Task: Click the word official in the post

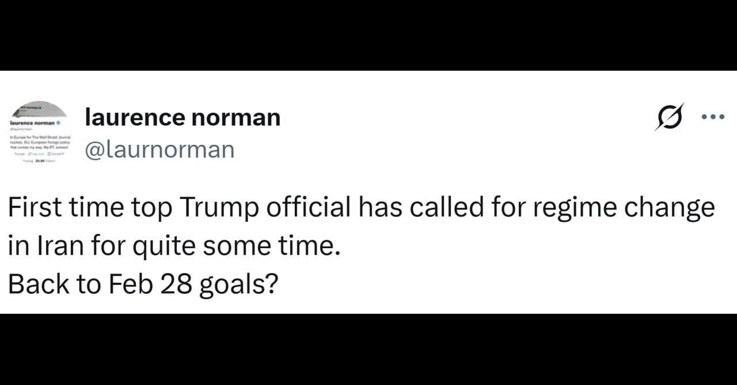Action: tap(308, 208)
